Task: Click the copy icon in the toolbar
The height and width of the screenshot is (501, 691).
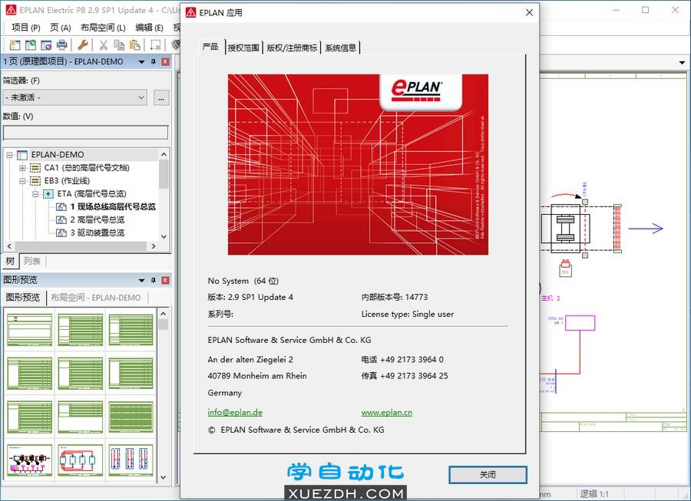Action: [x=119, y=44]
